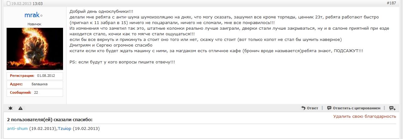The width and height of the screenshot is (403, 139).
Task: Open the Tzuiop user profile
Action: (x=65, y=129)
